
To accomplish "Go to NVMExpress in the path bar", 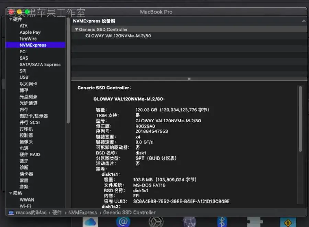I will click(x=82, y=213).
